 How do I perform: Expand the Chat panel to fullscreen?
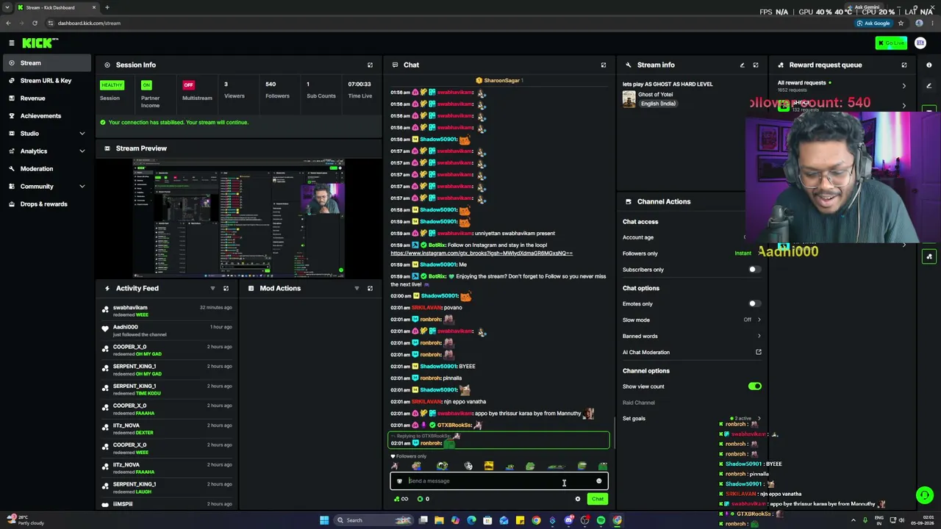604,65
